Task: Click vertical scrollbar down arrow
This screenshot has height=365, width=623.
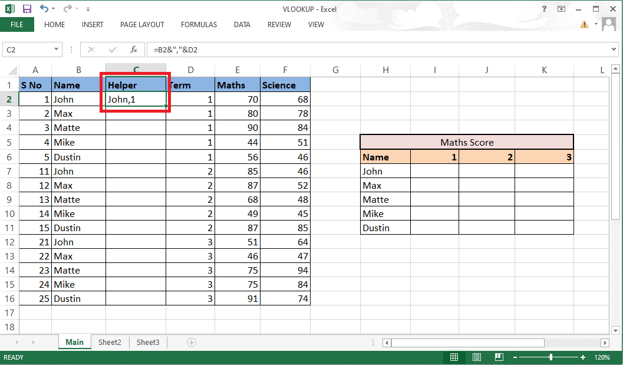Action: tap(615, 330)
